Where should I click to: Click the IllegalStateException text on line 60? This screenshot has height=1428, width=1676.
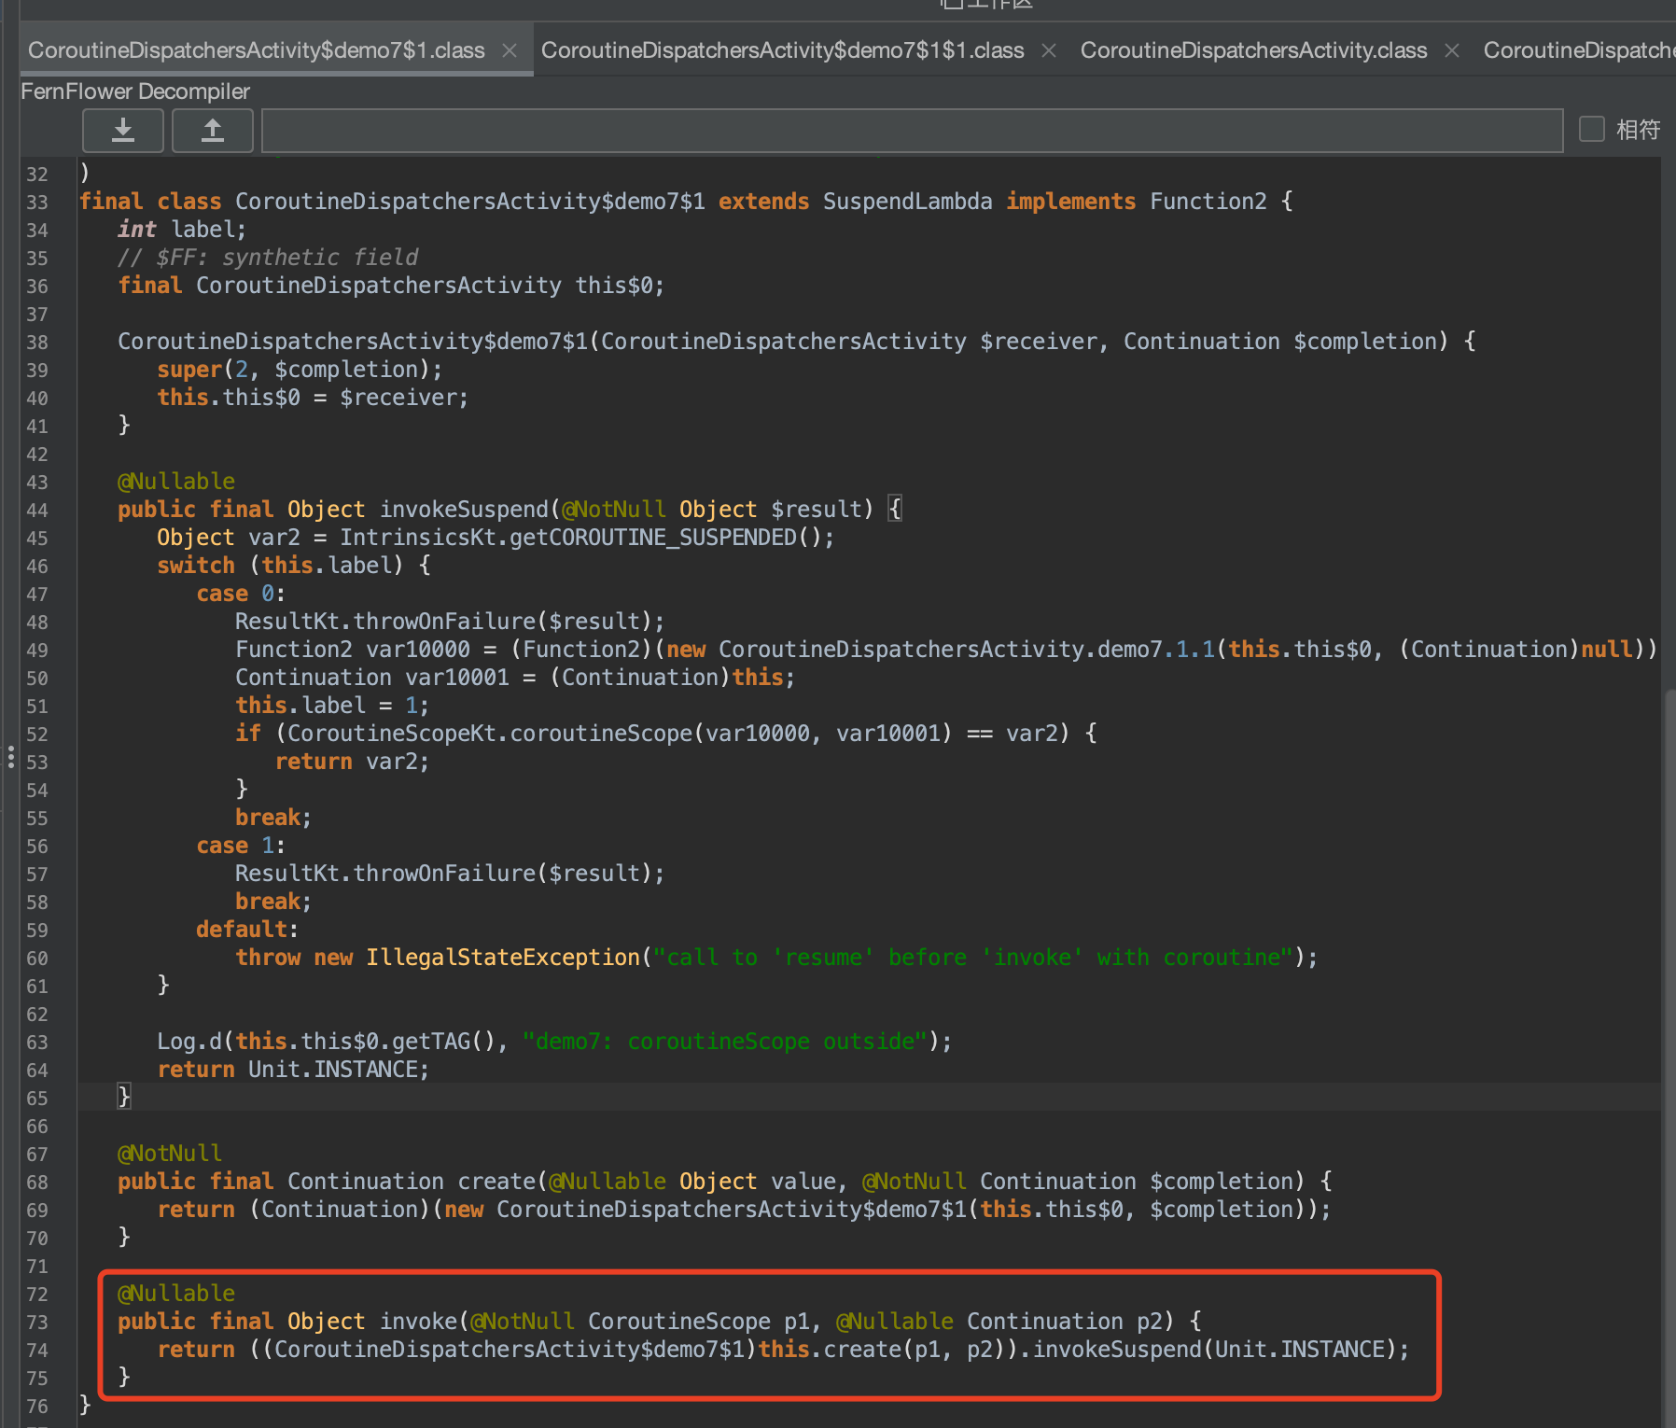[x=503, y=958]
